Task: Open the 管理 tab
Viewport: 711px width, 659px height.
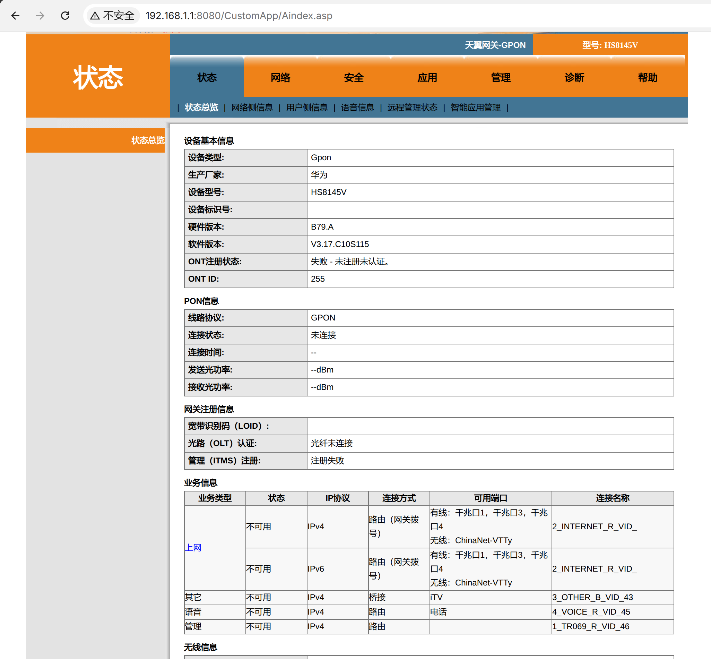Action: point(501,77)
